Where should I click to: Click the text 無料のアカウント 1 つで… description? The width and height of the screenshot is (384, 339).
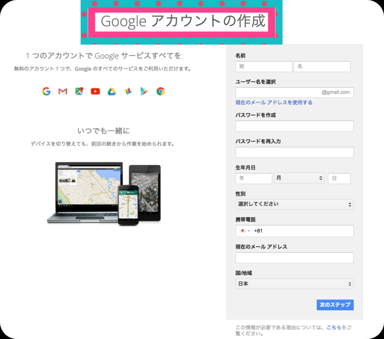tap(102, 69)
